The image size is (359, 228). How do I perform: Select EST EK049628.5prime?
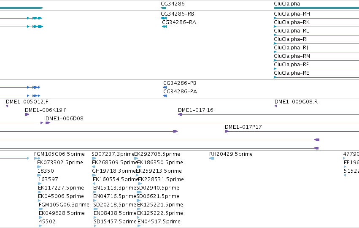pos(62,213)
